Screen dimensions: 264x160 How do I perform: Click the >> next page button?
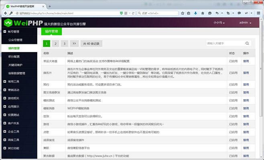click(74, 44)
